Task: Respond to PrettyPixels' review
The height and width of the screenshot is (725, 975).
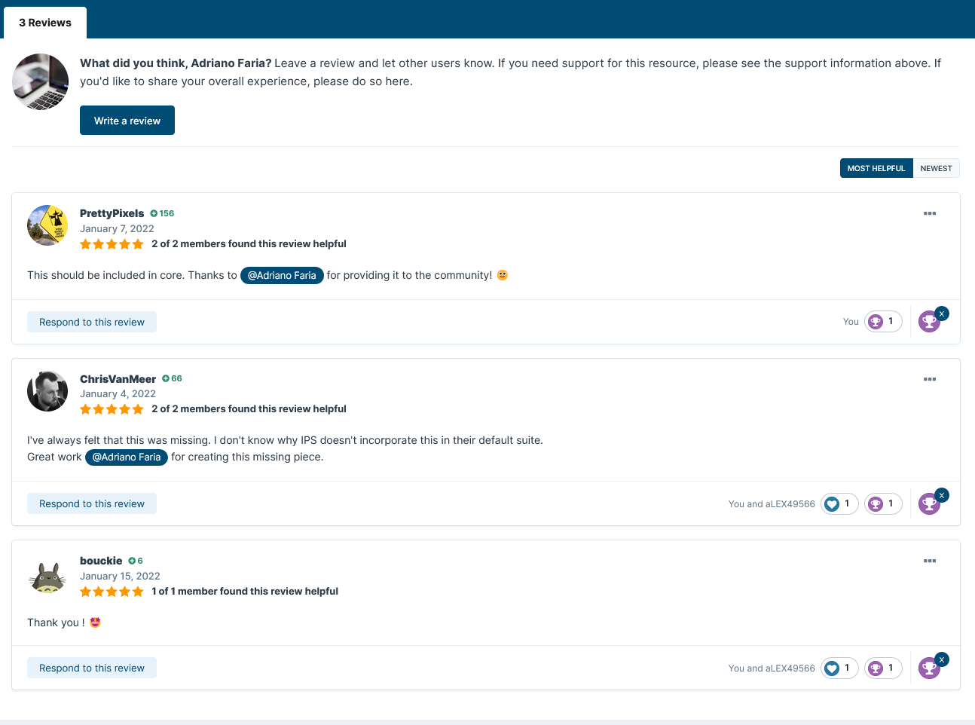Action: pyautogui.click(x=92, y=322)
